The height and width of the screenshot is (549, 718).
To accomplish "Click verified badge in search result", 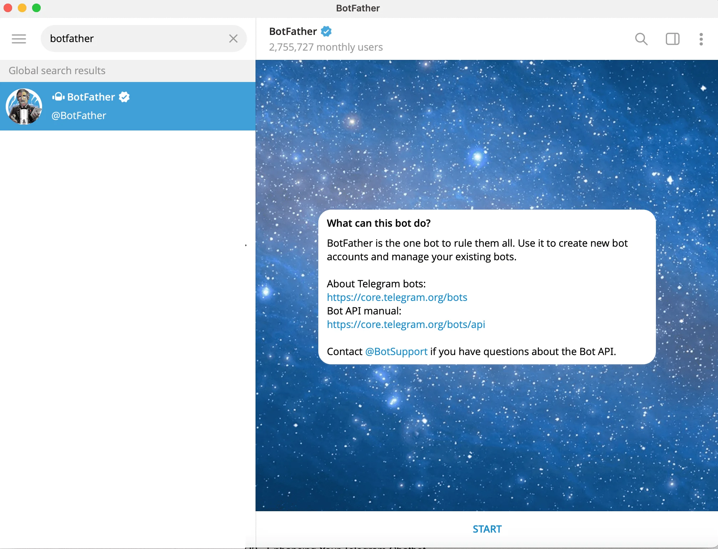I will pyautogui.click(x=124, y=97).
